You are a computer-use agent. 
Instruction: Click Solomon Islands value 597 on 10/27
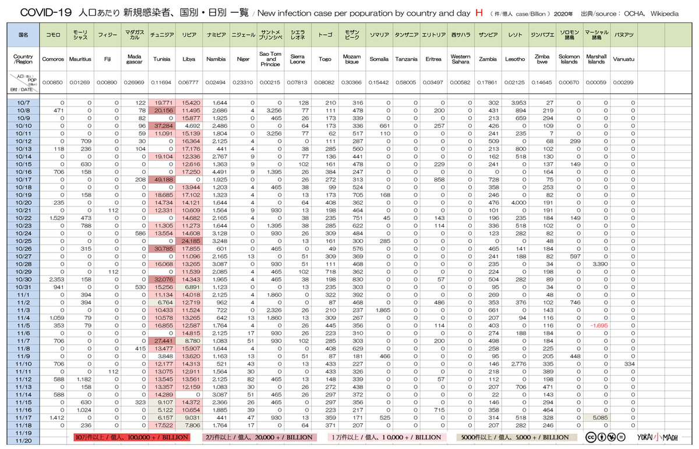pos(576,258)
